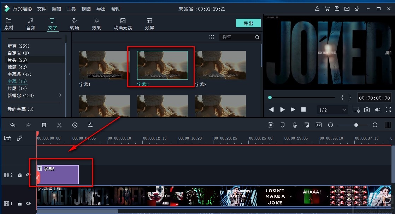
Task: Expand the 新概念 subtitle category
Action: coord(60,95)
